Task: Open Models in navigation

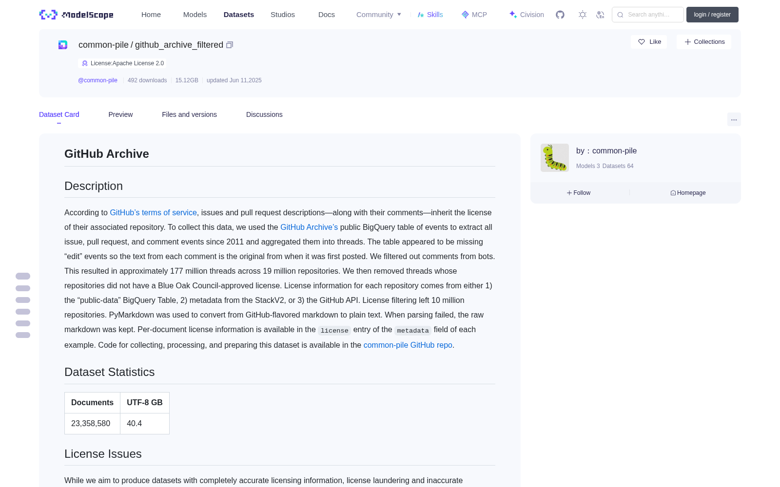Action: click(x=195, y=15)
